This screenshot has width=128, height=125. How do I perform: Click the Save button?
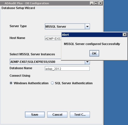(35, 114)
